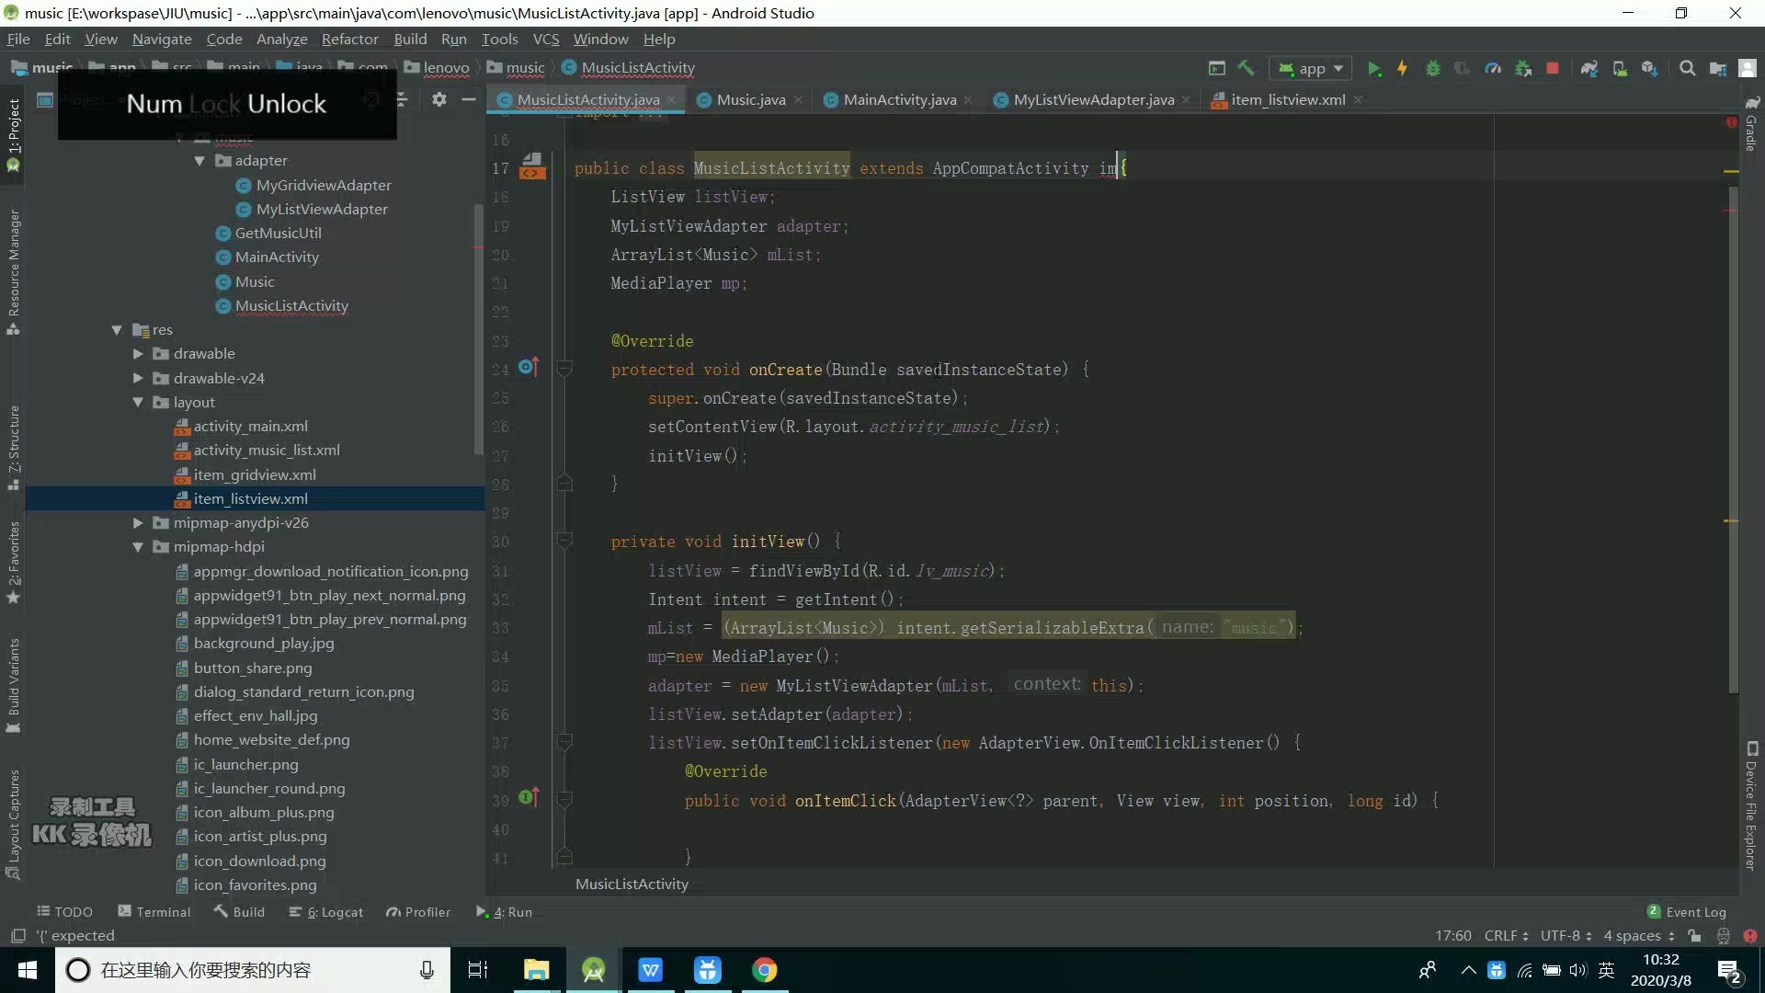The width and height of the screenshot is (1765, 993).
Task: Sync project with Gradle files
Action: tap(1589, 68)
